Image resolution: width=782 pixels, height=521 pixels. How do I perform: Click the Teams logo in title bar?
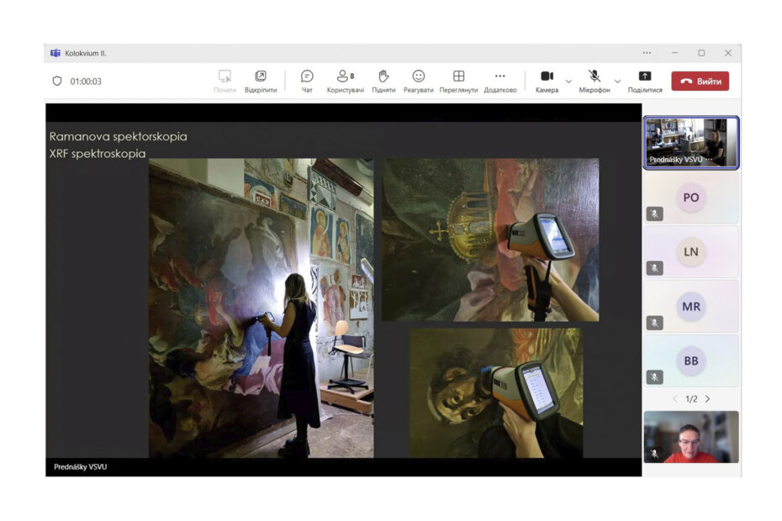click(55, 53)
